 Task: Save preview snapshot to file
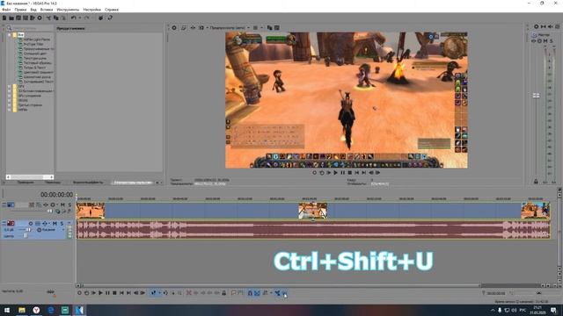(x=277, y=27)
